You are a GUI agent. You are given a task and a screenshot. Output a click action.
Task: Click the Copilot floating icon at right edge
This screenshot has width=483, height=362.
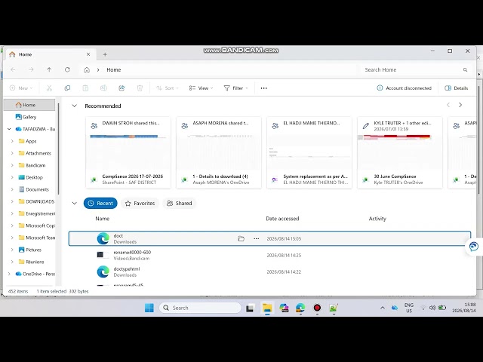(x=474, y=247)
